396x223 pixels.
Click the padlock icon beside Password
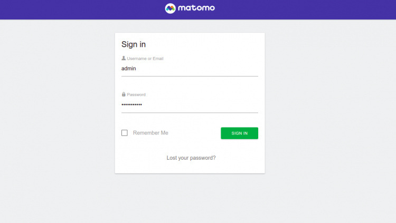[124, 94]
